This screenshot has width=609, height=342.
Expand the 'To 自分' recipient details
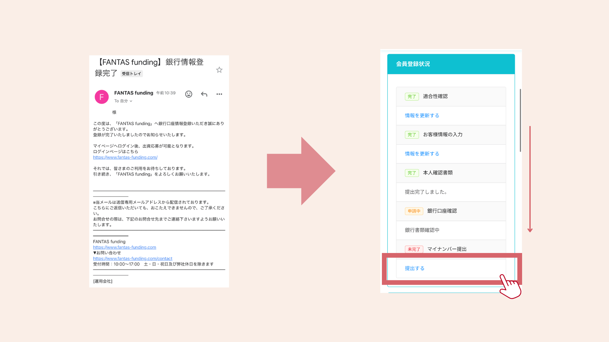coord(123,101)
